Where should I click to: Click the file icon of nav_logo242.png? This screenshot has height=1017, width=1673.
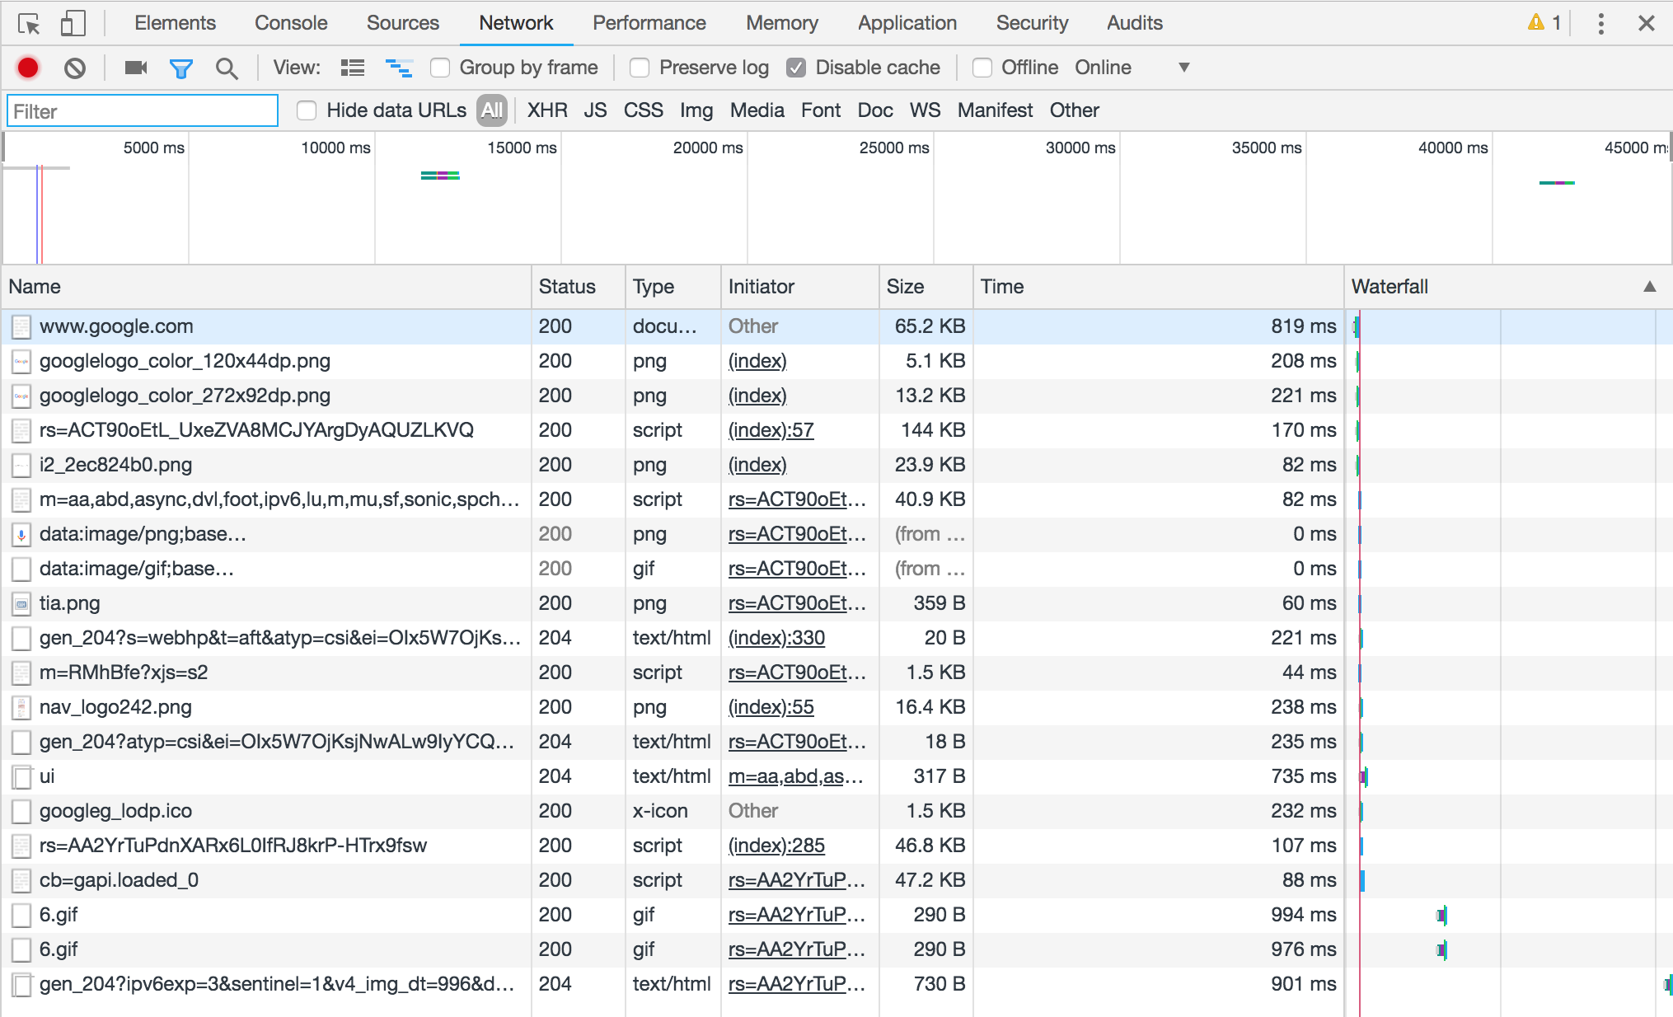click(21, 707)
